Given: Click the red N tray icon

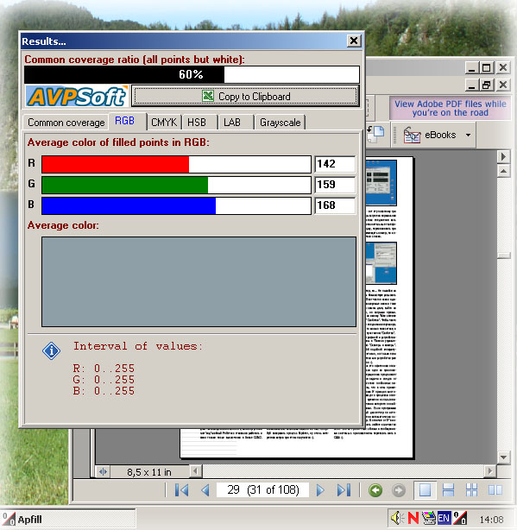Looking at the screenshot, I should (x=413, y=518).
